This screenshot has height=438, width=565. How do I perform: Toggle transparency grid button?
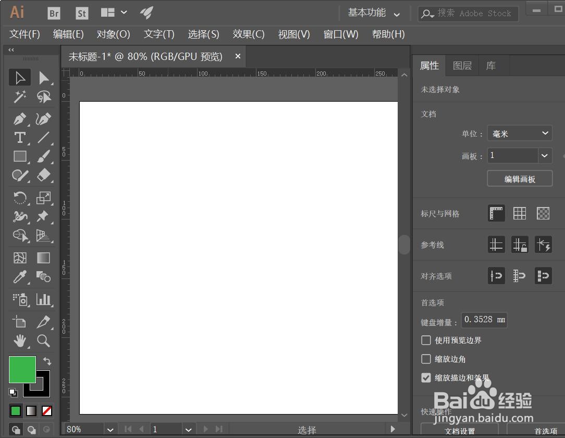pyautogui.click(x=543, y=213)
